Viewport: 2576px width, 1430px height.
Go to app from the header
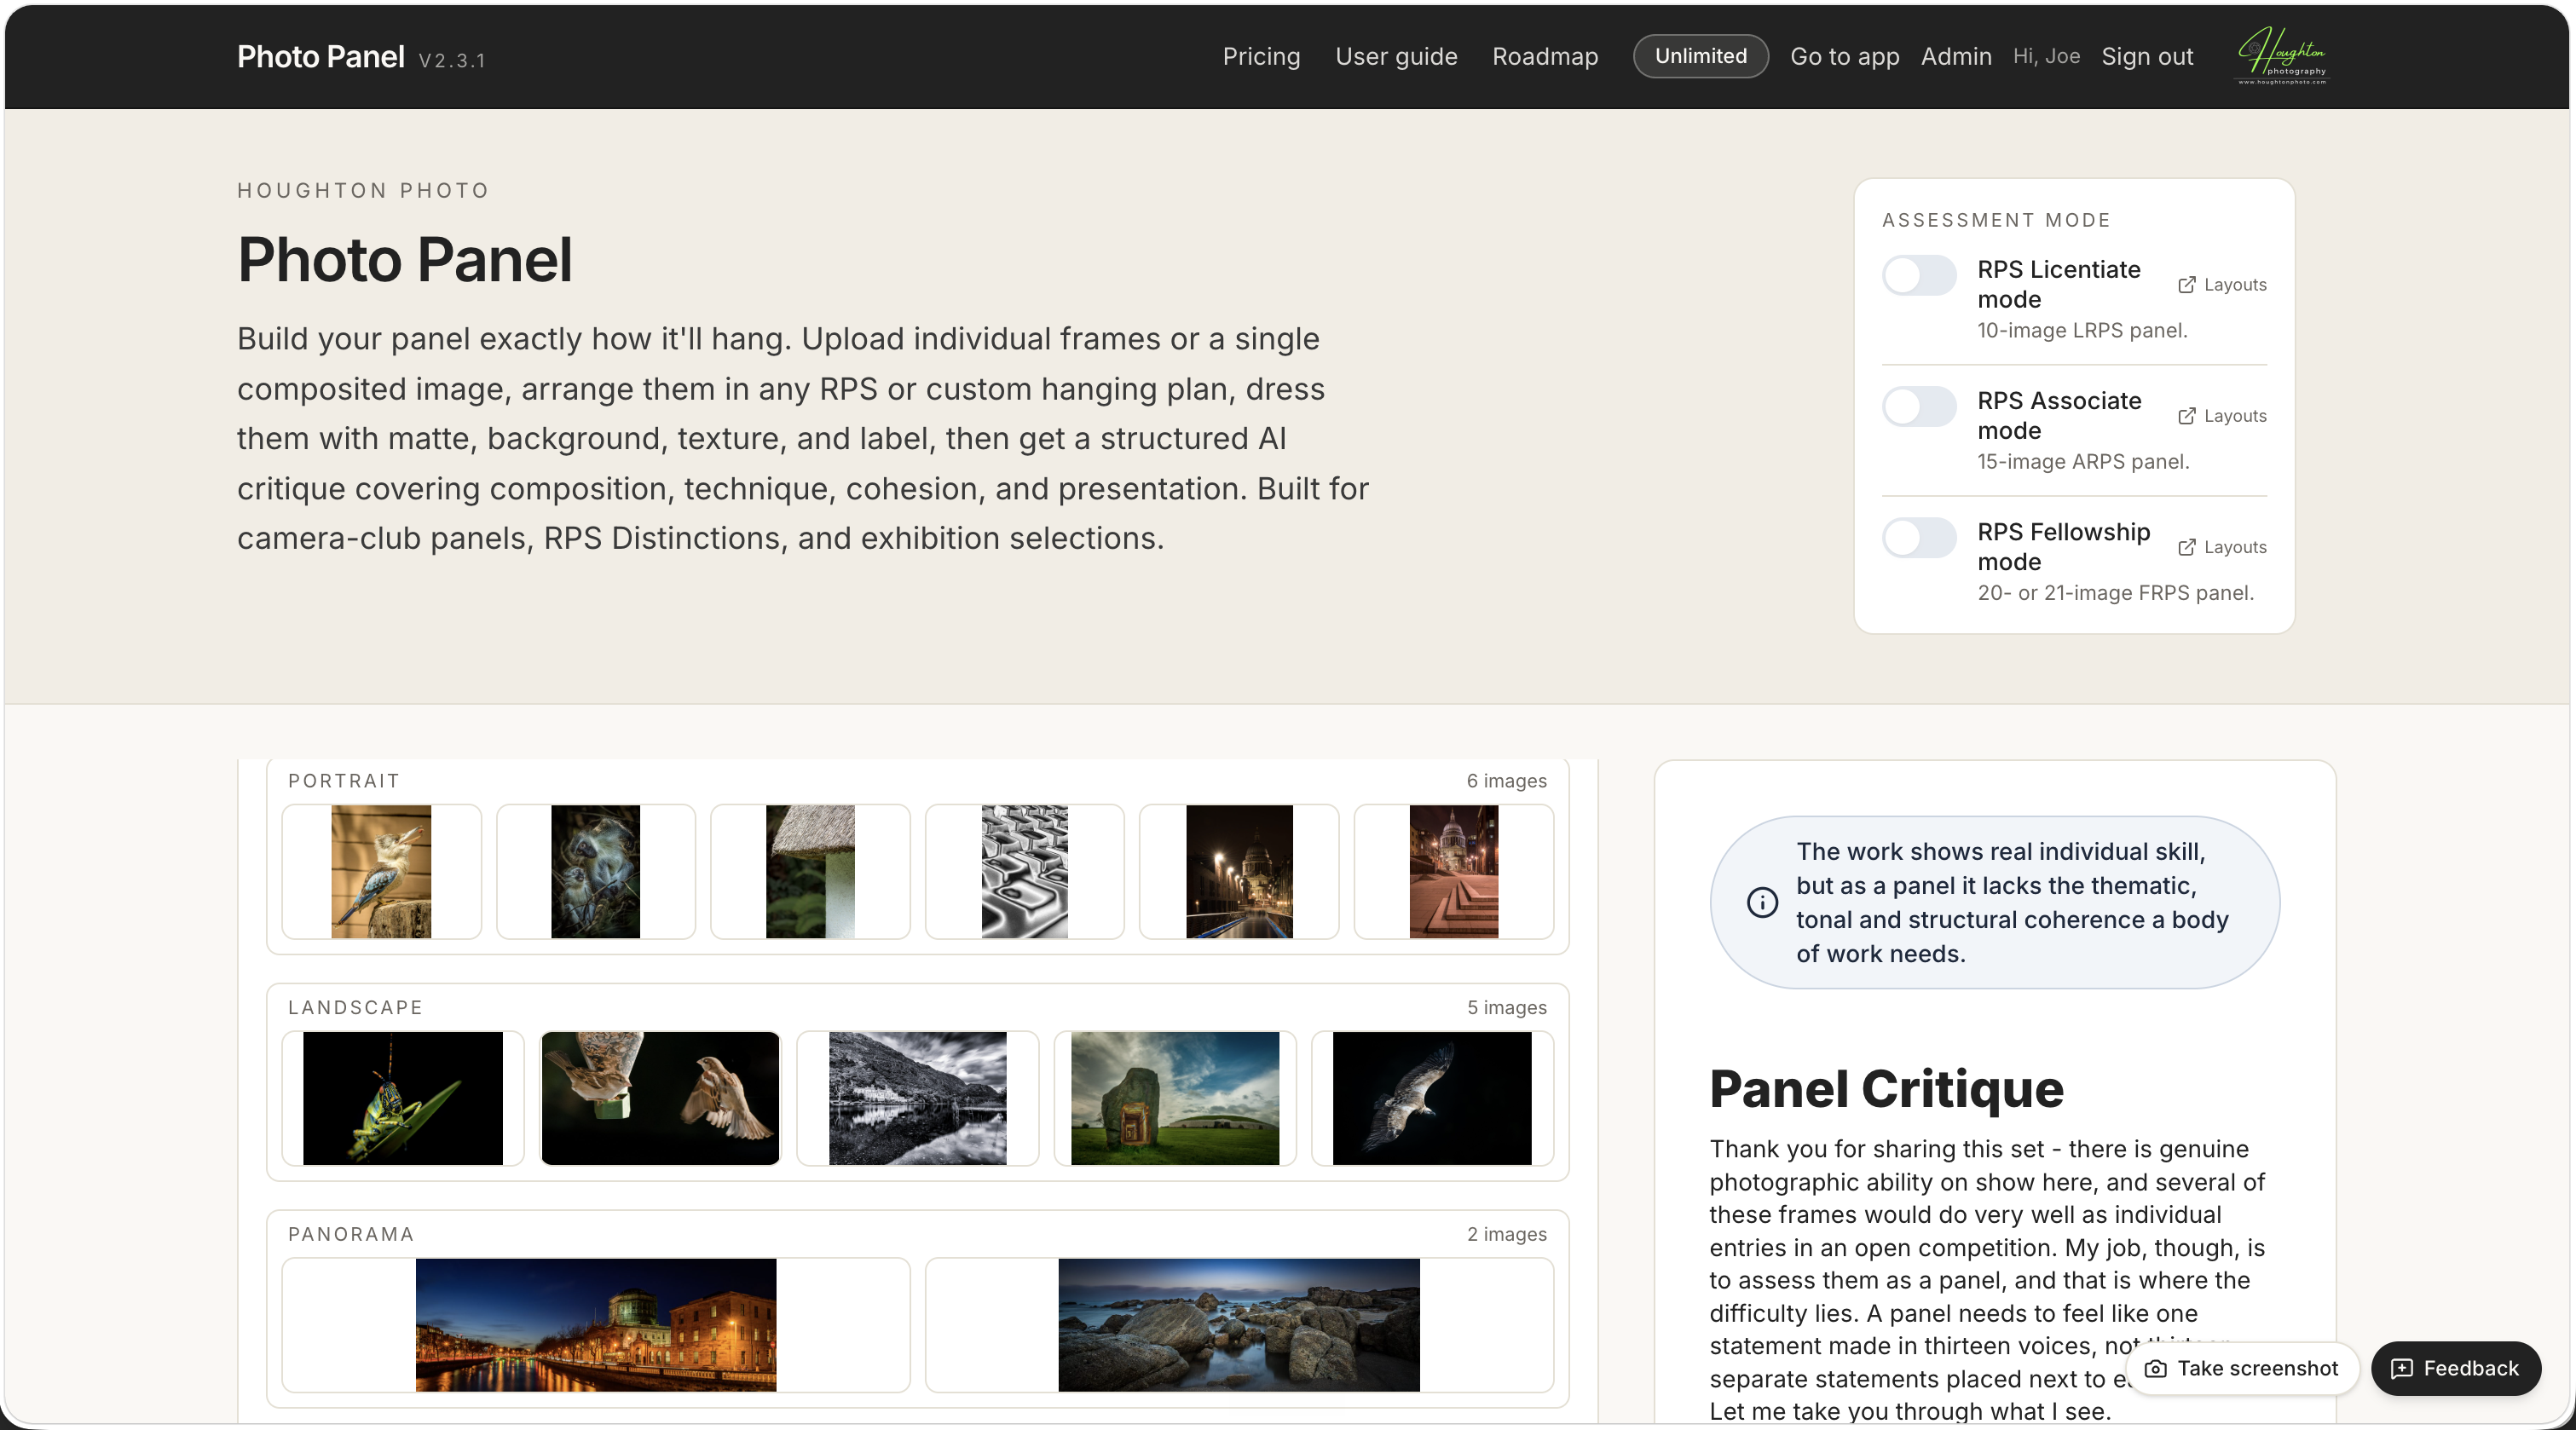[x=1844, y=56]
